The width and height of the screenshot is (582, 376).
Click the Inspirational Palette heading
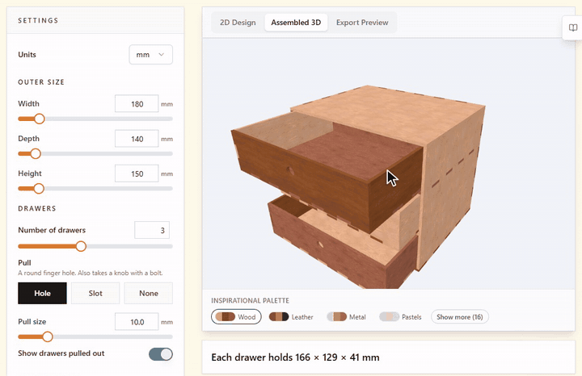point(250,300)
